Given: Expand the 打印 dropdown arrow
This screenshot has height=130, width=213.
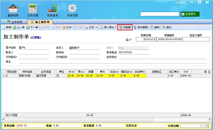Looking at the screenshot, I should (96, 27).
